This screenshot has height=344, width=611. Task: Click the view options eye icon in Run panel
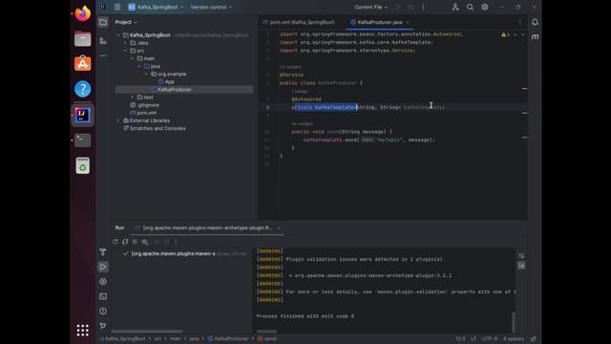pos(145,242)
